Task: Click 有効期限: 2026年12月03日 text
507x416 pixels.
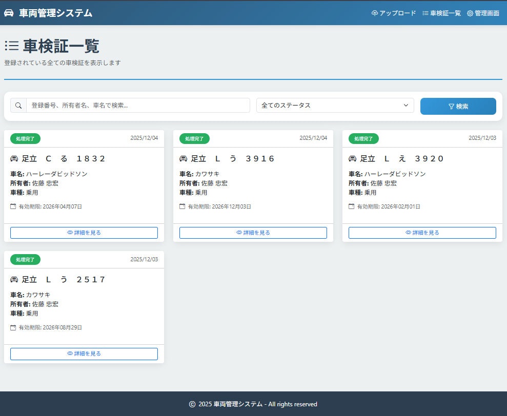Action: pos(219,206)
